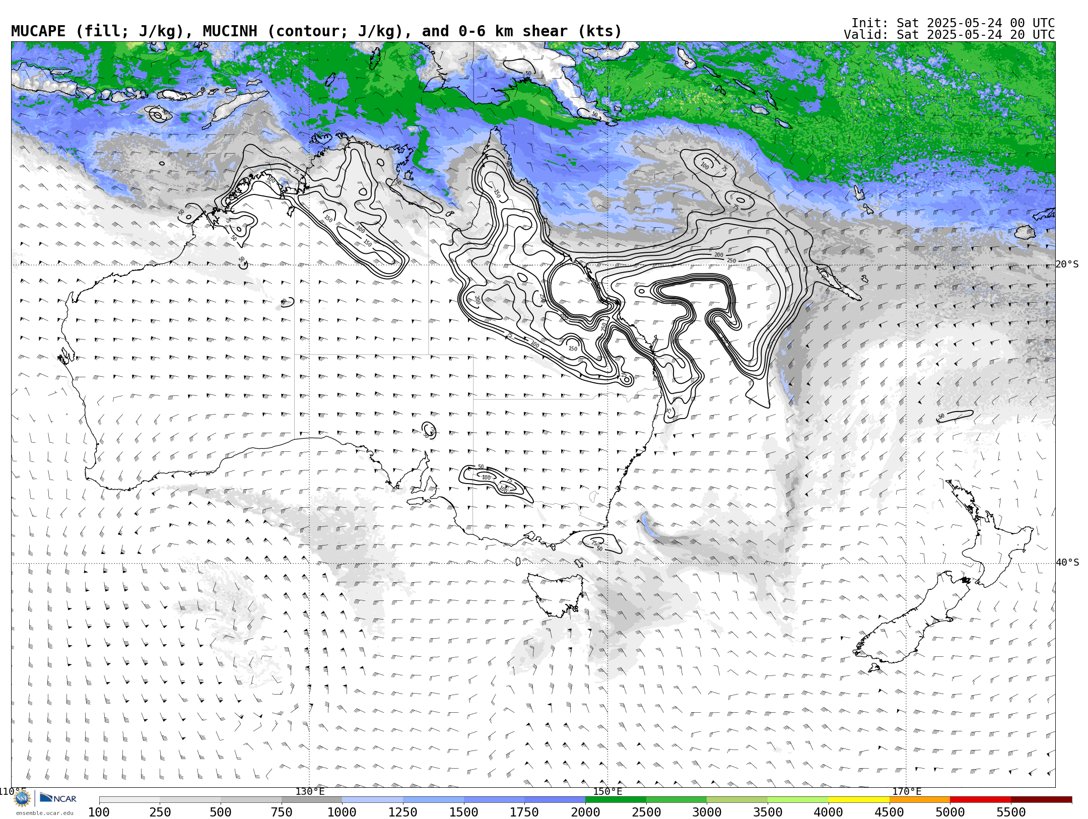Viewport: 1088px width, 819px height.
Task: Pick the light green 2500–3000 swatch
Action: coord(676,800)
